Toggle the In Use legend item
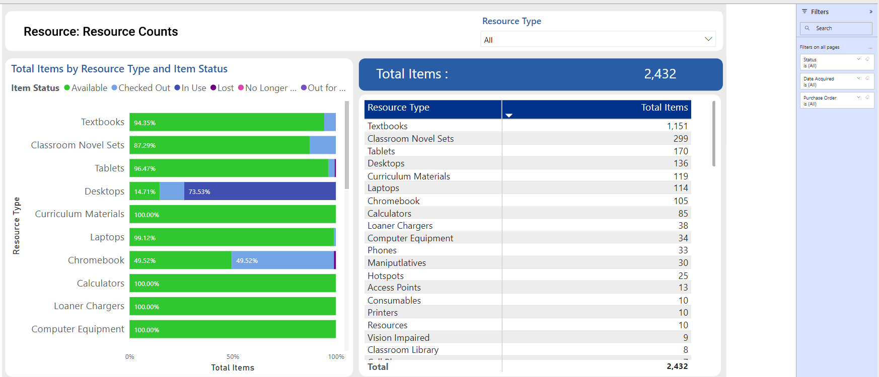879x377 pixels. 190,88
